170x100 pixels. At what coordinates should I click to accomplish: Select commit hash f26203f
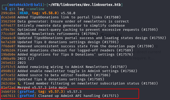click(x=8, y=79)
